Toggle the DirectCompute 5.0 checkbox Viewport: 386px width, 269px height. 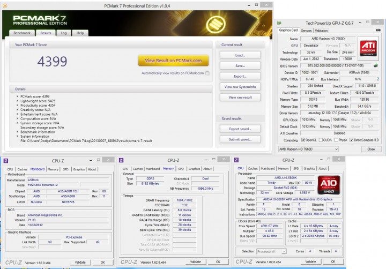pyautogui.click(x=352, y=140)
